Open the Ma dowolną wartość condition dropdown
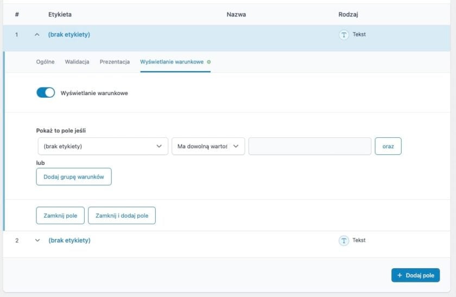The width and height of the screenshot is (456, 297). [208, 146]
